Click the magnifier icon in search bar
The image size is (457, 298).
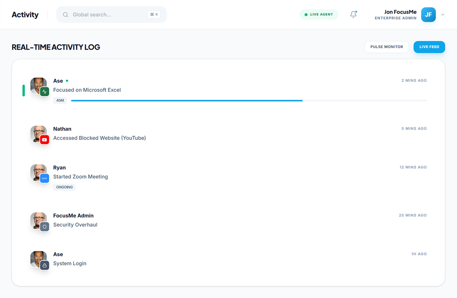click(x=66, y=15)
